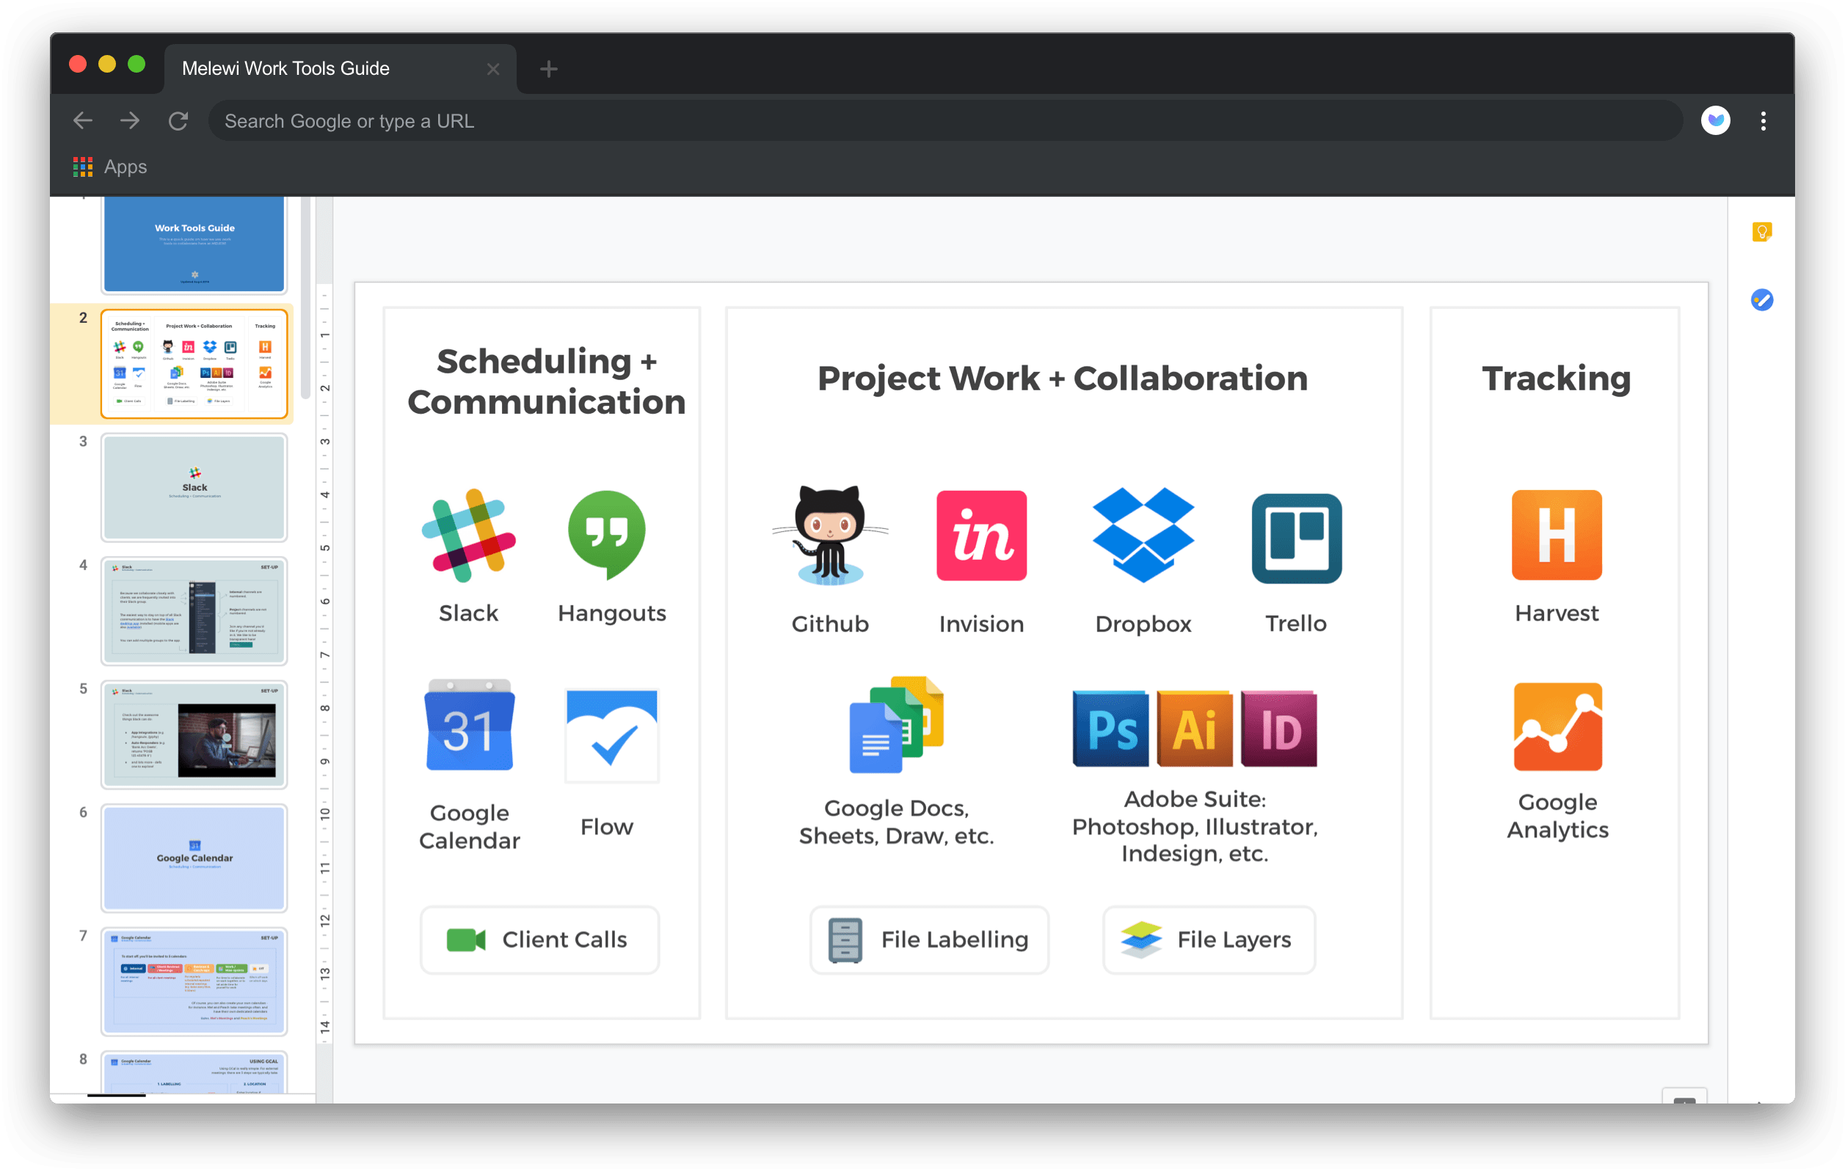Open a new browser tab
Image resolution: width=1845 pixels, height=1171 pixels.
549,69
